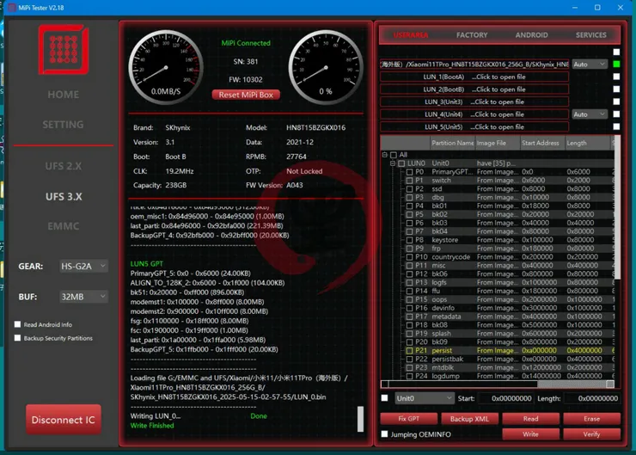Click the Write button
Screen dimensions: 636x455
tap(530, 433)
